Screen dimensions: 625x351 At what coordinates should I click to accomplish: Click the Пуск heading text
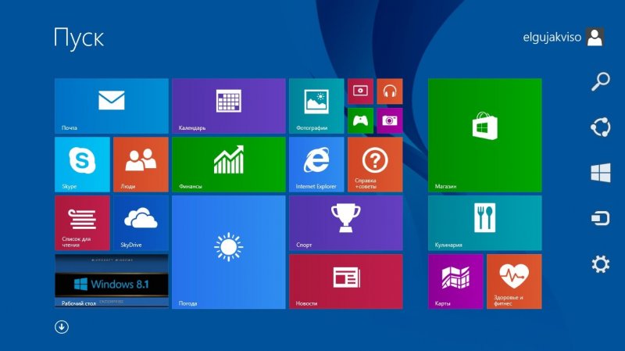point(79,38)
